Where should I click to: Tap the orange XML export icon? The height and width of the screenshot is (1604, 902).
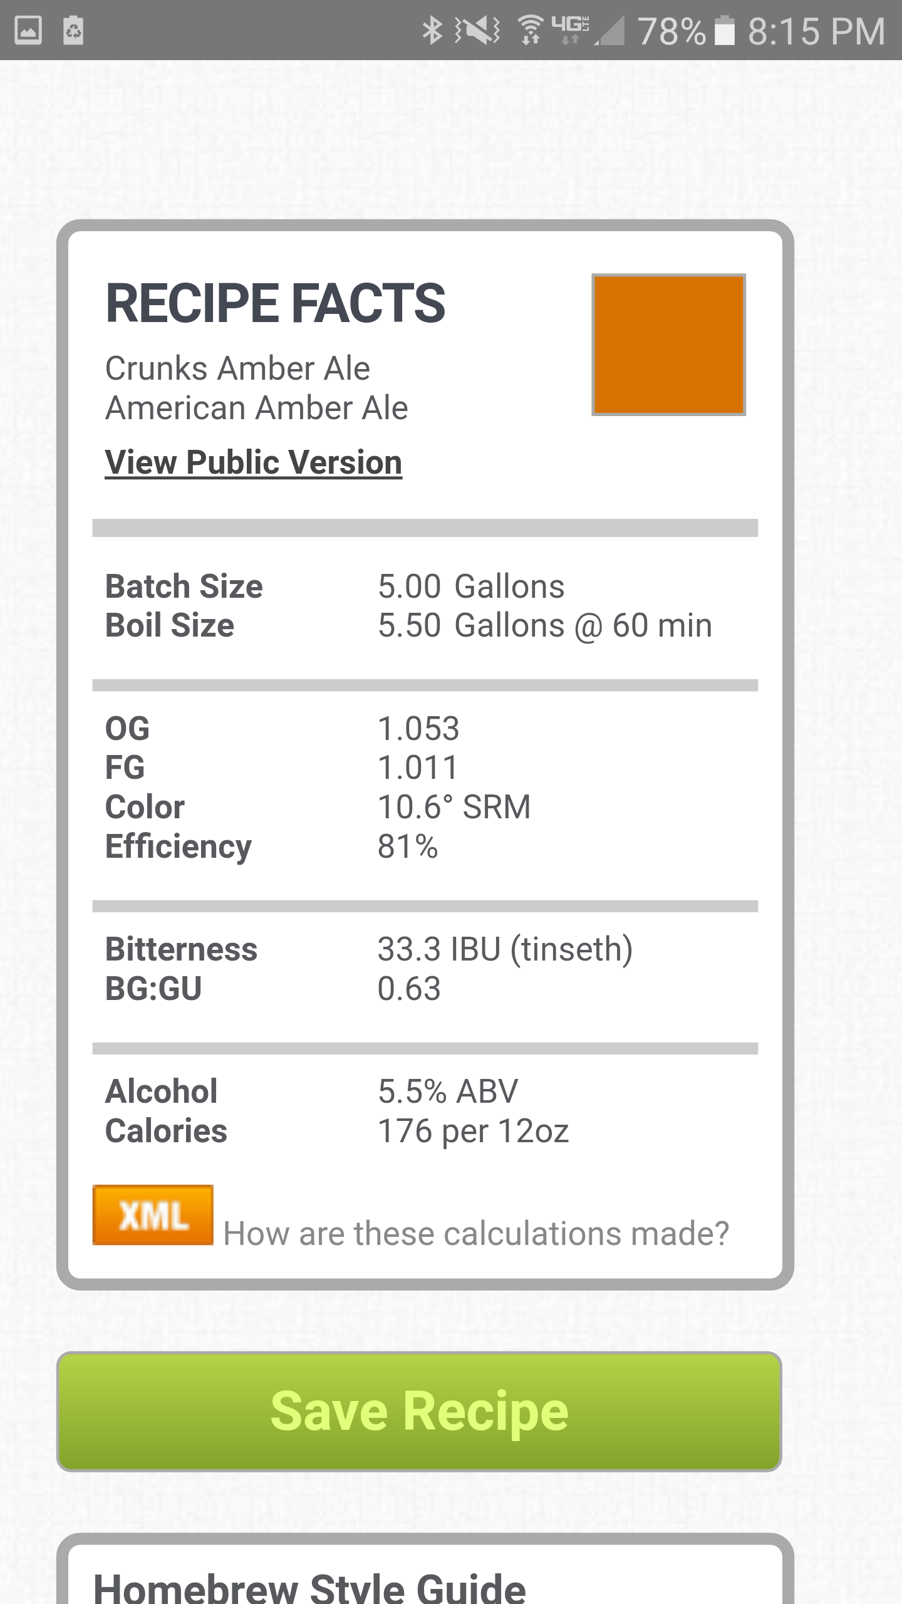click(153, 1215)
